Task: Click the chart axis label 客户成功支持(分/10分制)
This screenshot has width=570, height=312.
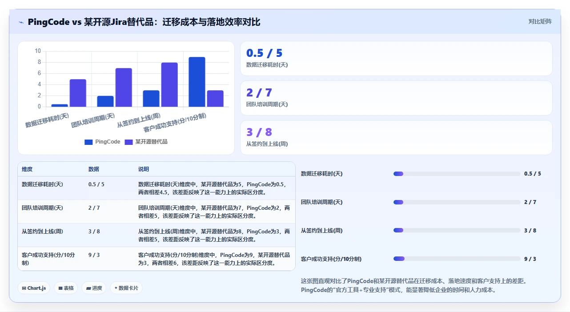Action: (x=175, y=123)
